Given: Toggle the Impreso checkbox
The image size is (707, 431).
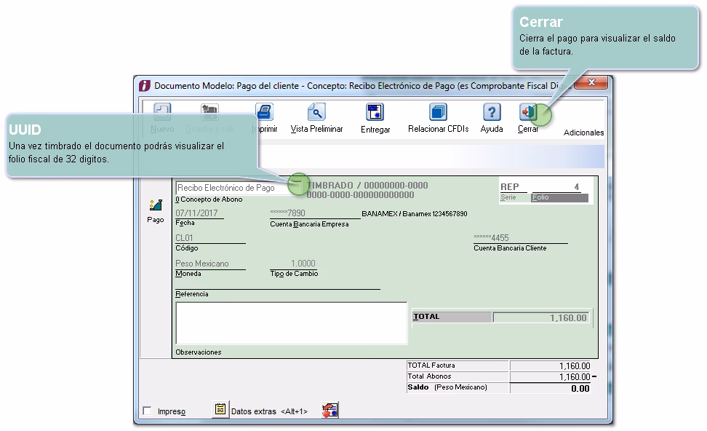Looking at the screenshot, I should [x=147, y=411].
